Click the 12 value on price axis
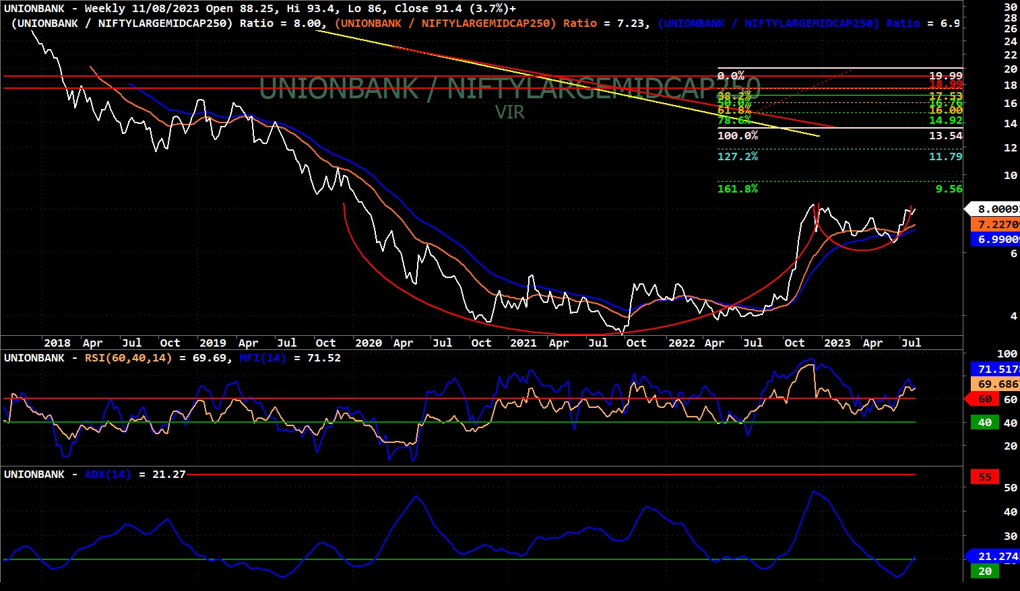This screenshot has width=1020, height=591. tap(1011, 148)
